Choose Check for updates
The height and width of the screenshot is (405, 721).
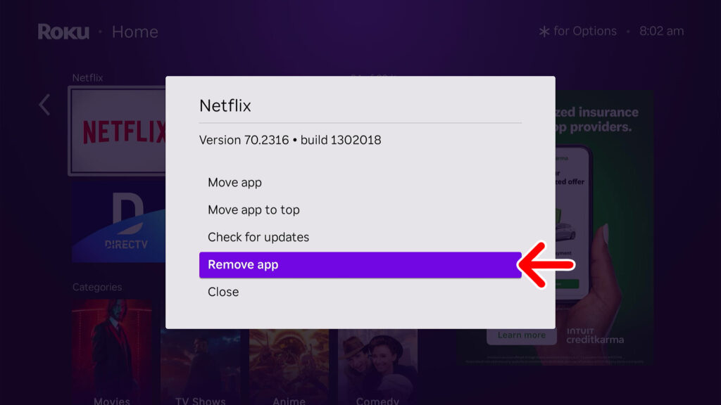click(258, 237)
